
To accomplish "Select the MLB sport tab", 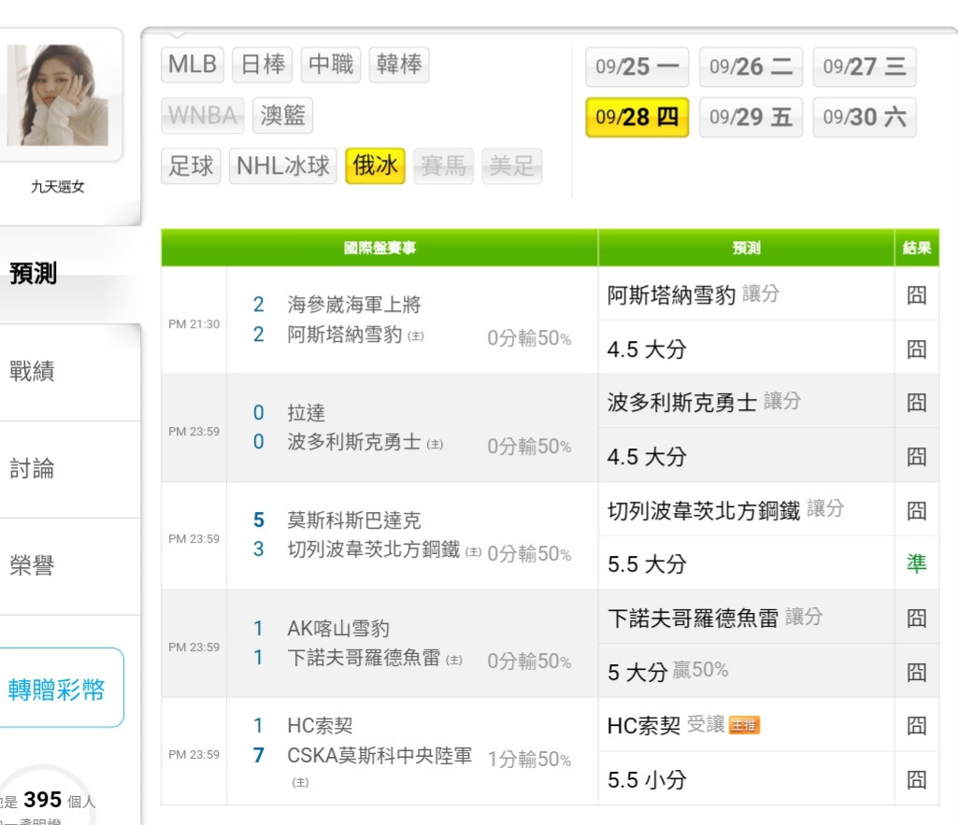I will pyautogui.click(x=193, y=64).
